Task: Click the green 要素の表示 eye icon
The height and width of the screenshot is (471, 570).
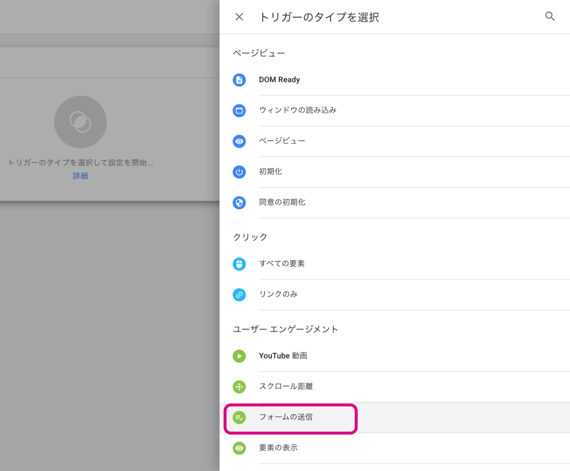Action: point(239,448)
